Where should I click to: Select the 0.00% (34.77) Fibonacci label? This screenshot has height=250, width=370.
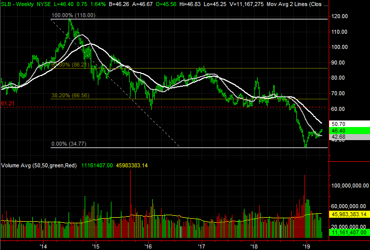69,144
